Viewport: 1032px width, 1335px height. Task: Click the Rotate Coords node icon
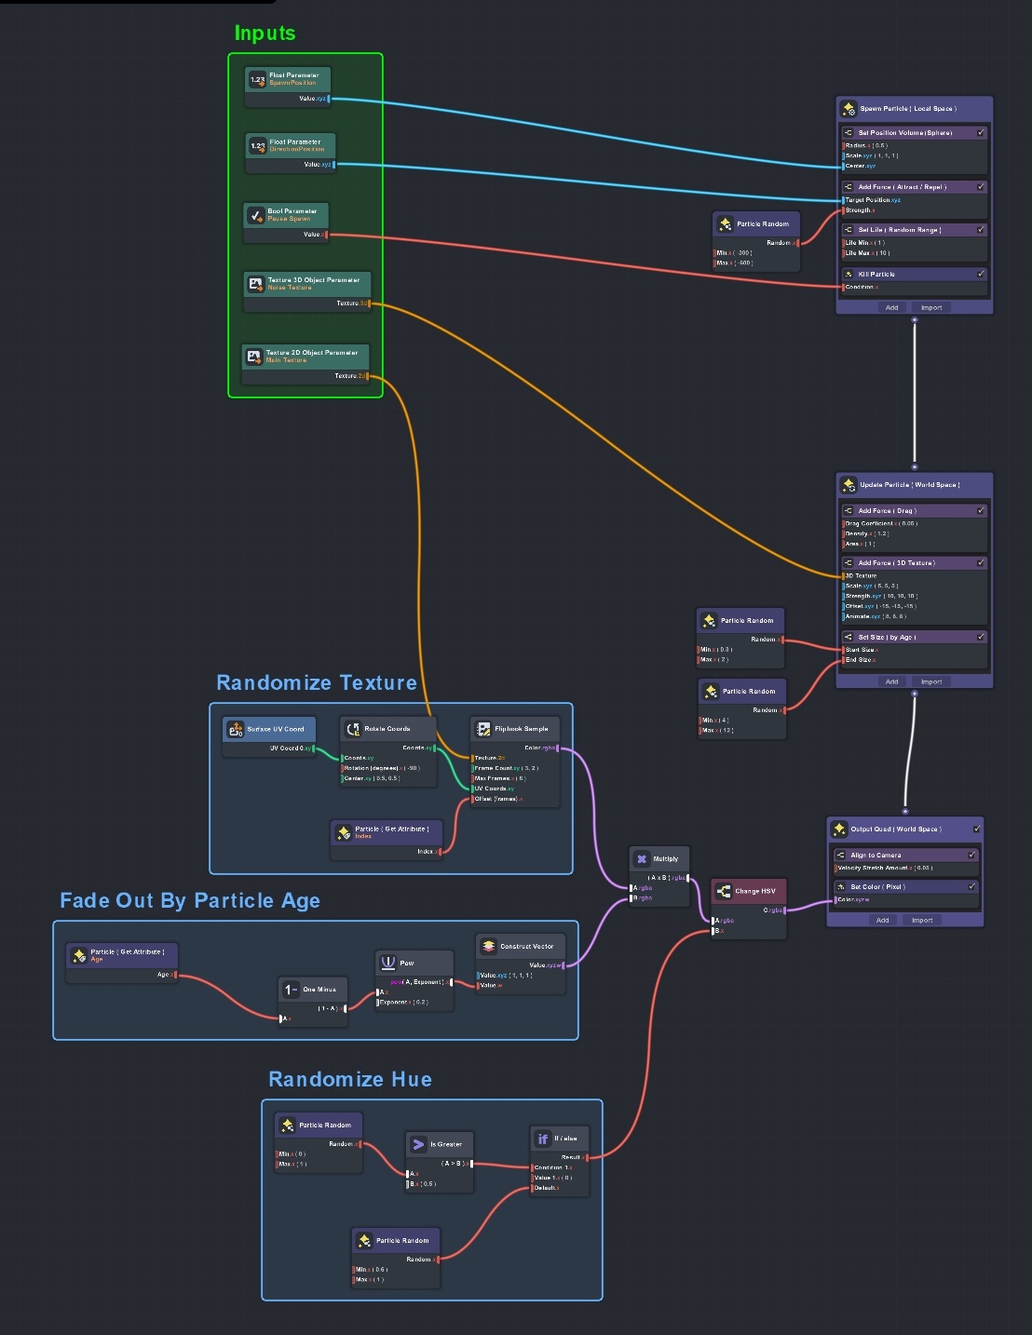pos(353,729)
